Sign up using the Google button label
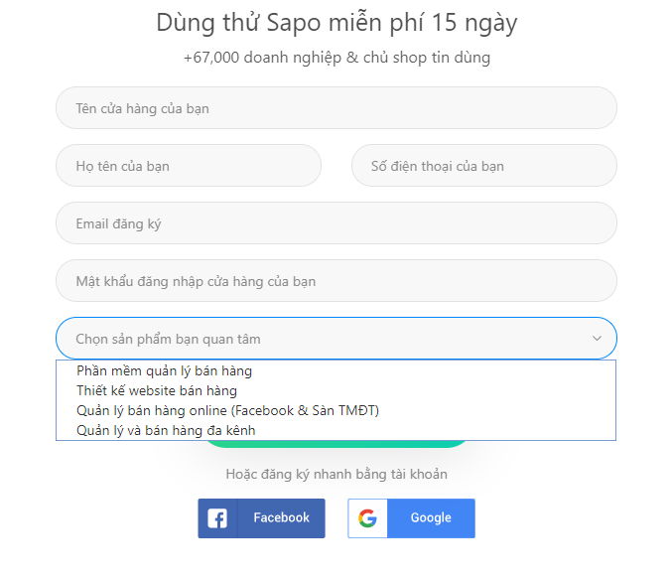This screenshot has height=580, width=671. (x=431, y=518)
